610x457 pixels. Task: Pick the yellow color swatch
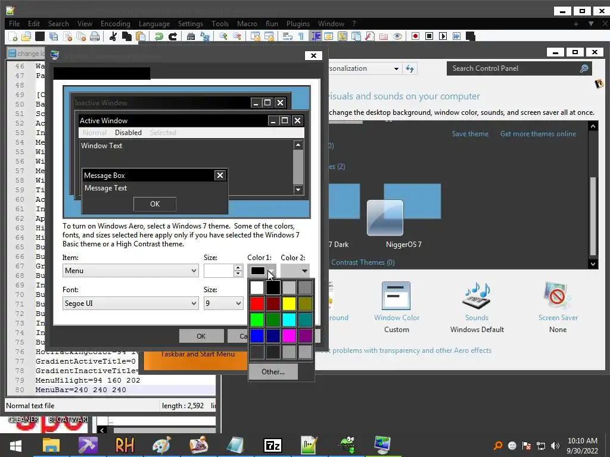click(x=289, y=303)
